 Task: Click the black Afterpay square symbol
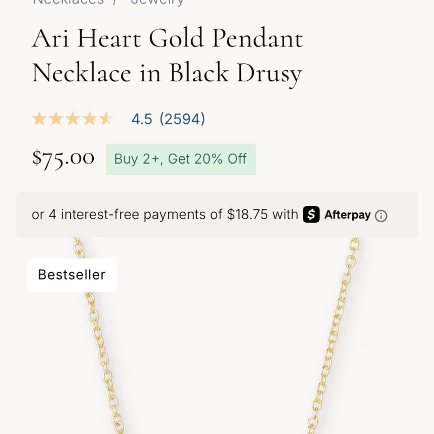311,214
